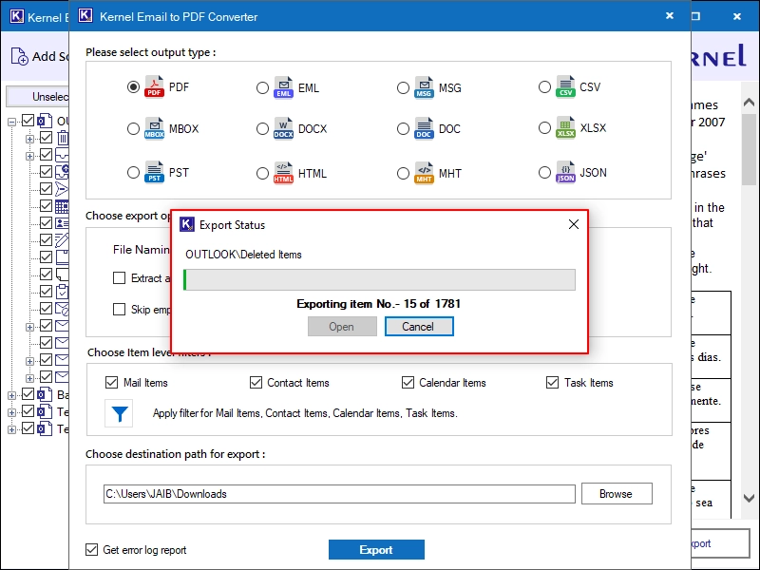Select the MBOX output radio button
Screen dimensions: 760x570
133,129
